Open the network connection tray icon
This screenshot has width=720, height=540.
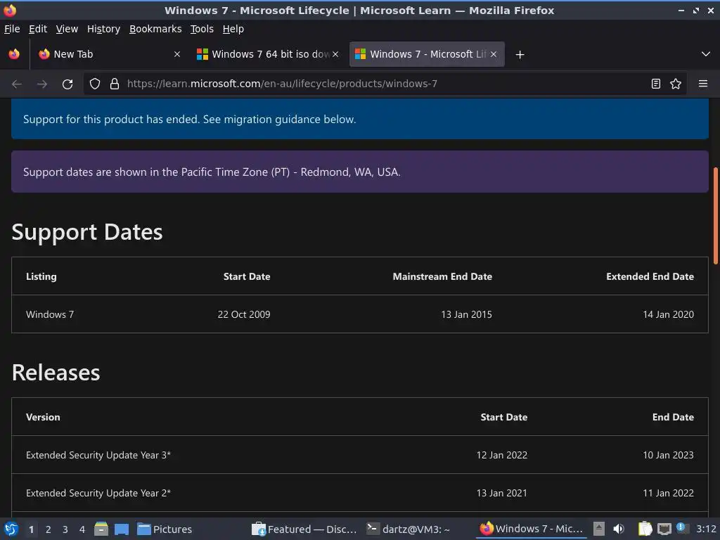[x=664, y=529]
